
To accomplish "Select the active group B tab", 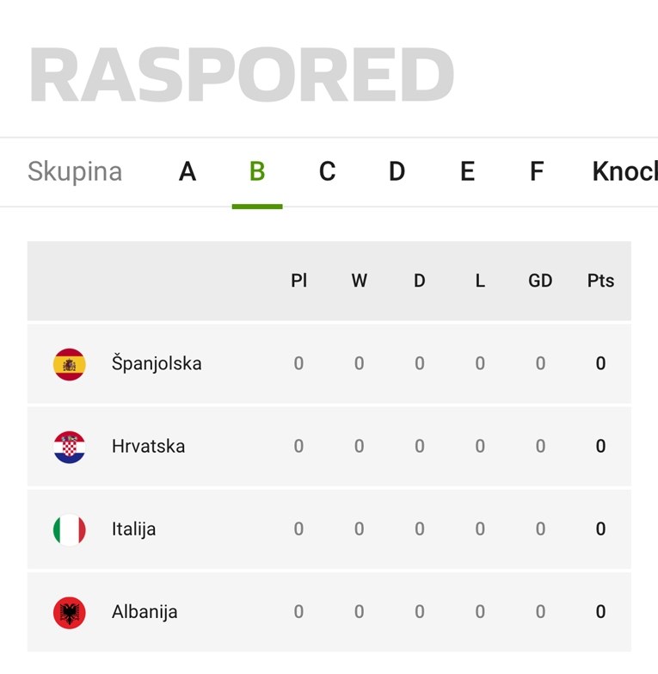I will (257, 171).
